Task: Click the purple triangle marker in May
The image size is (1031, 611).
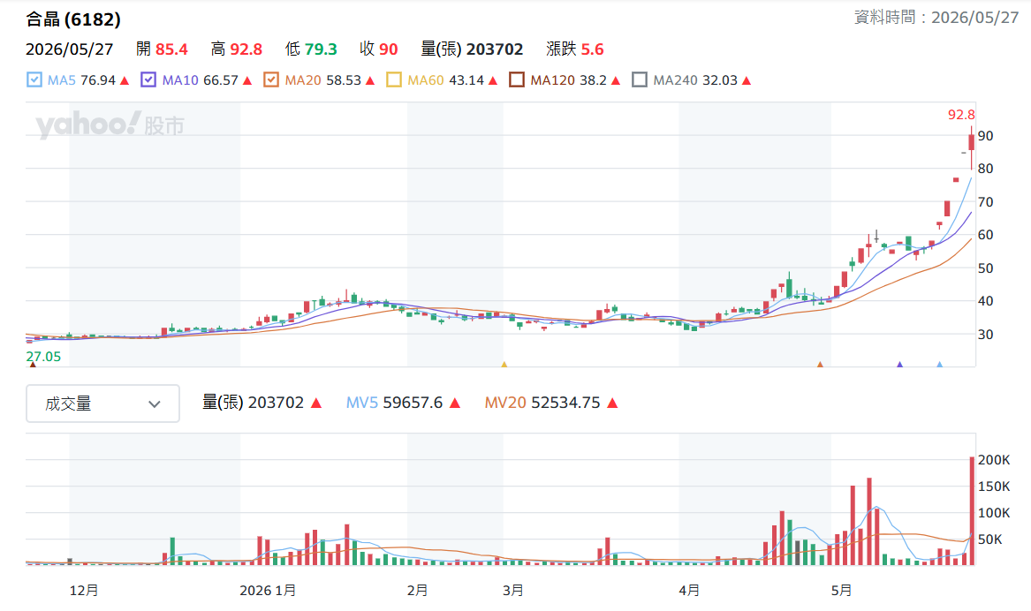Action: pos(900,364)
